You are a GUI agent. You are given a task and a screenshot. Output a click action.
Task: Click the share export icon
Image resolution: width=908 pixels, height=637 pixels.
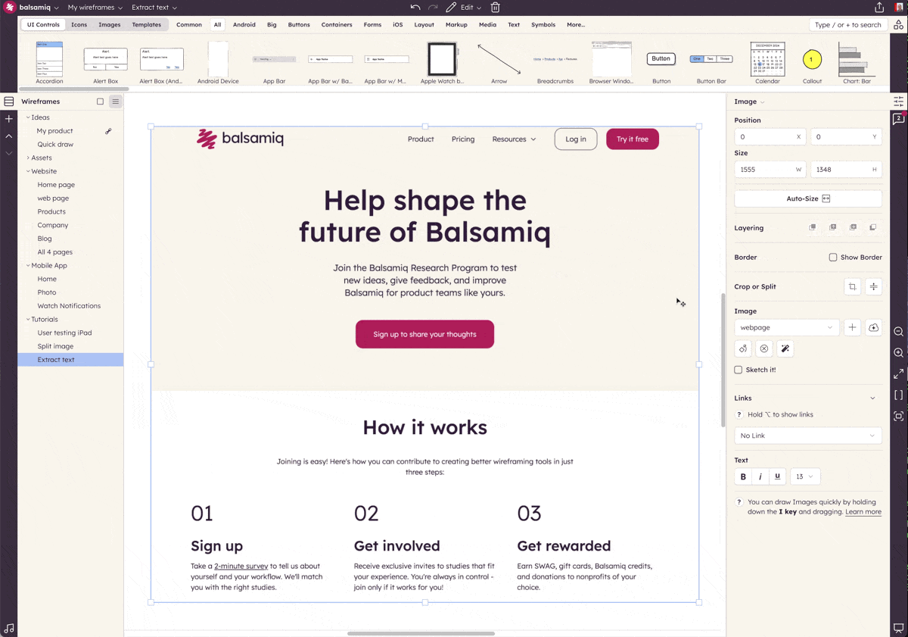coord(879,8)
